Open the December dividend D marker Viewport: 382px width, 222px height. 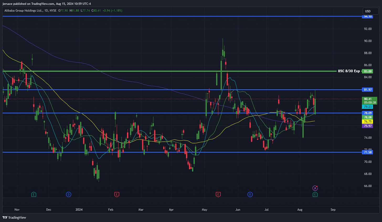pyautogui.click(x=68, y=194)
